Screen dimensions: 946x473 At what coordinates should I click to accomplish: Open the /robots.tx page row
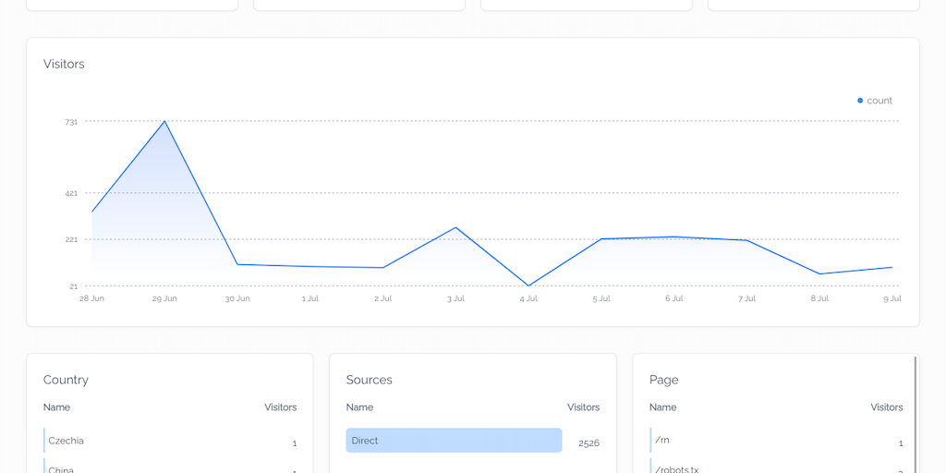point(776,467)
